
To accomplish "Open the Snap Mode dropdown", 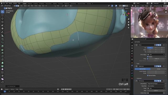I will click(156, 86).
